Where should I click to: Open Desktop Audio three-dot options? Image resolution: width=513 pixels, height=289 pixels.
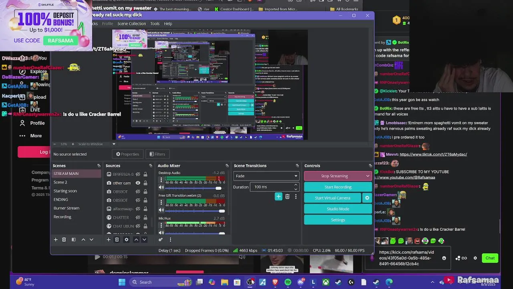[x=161, y=180]
